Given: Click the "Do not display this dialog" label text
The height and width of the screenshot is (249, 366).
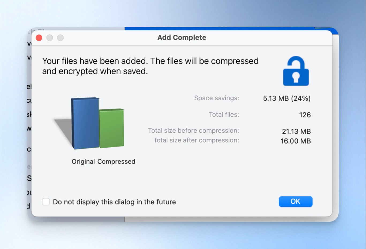Looking at the screenshot, I should (114, 202).
